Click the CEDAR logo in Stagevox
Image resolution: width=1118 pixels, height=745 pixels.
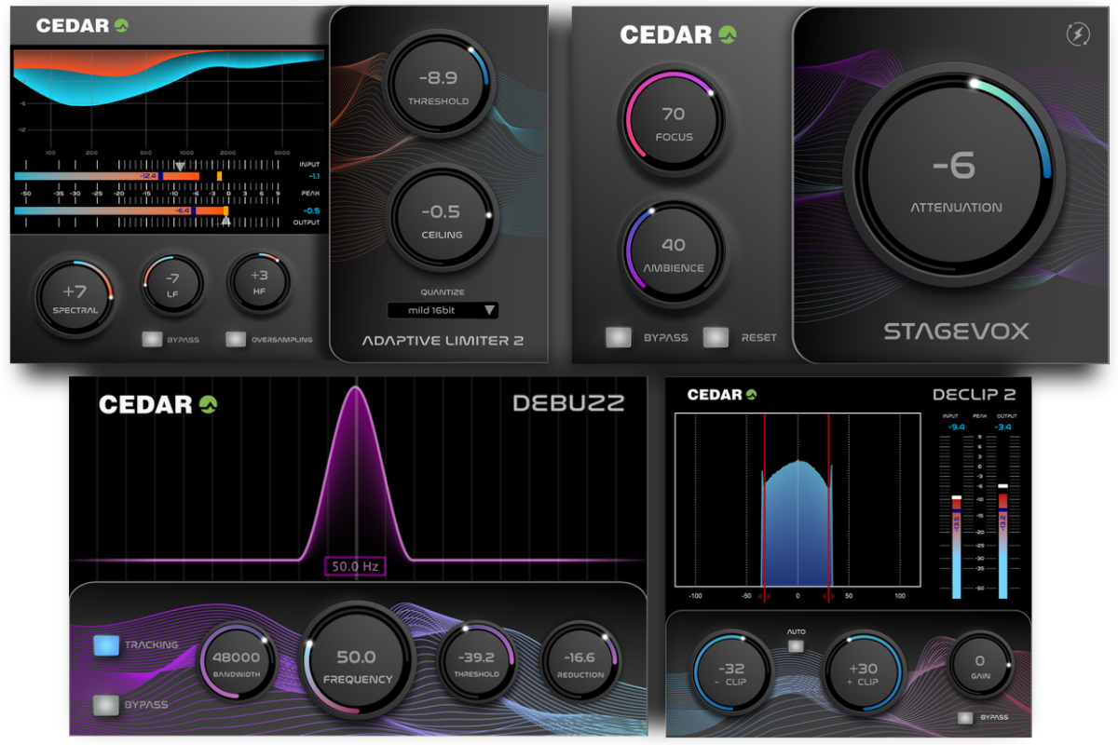click(679, 35)
